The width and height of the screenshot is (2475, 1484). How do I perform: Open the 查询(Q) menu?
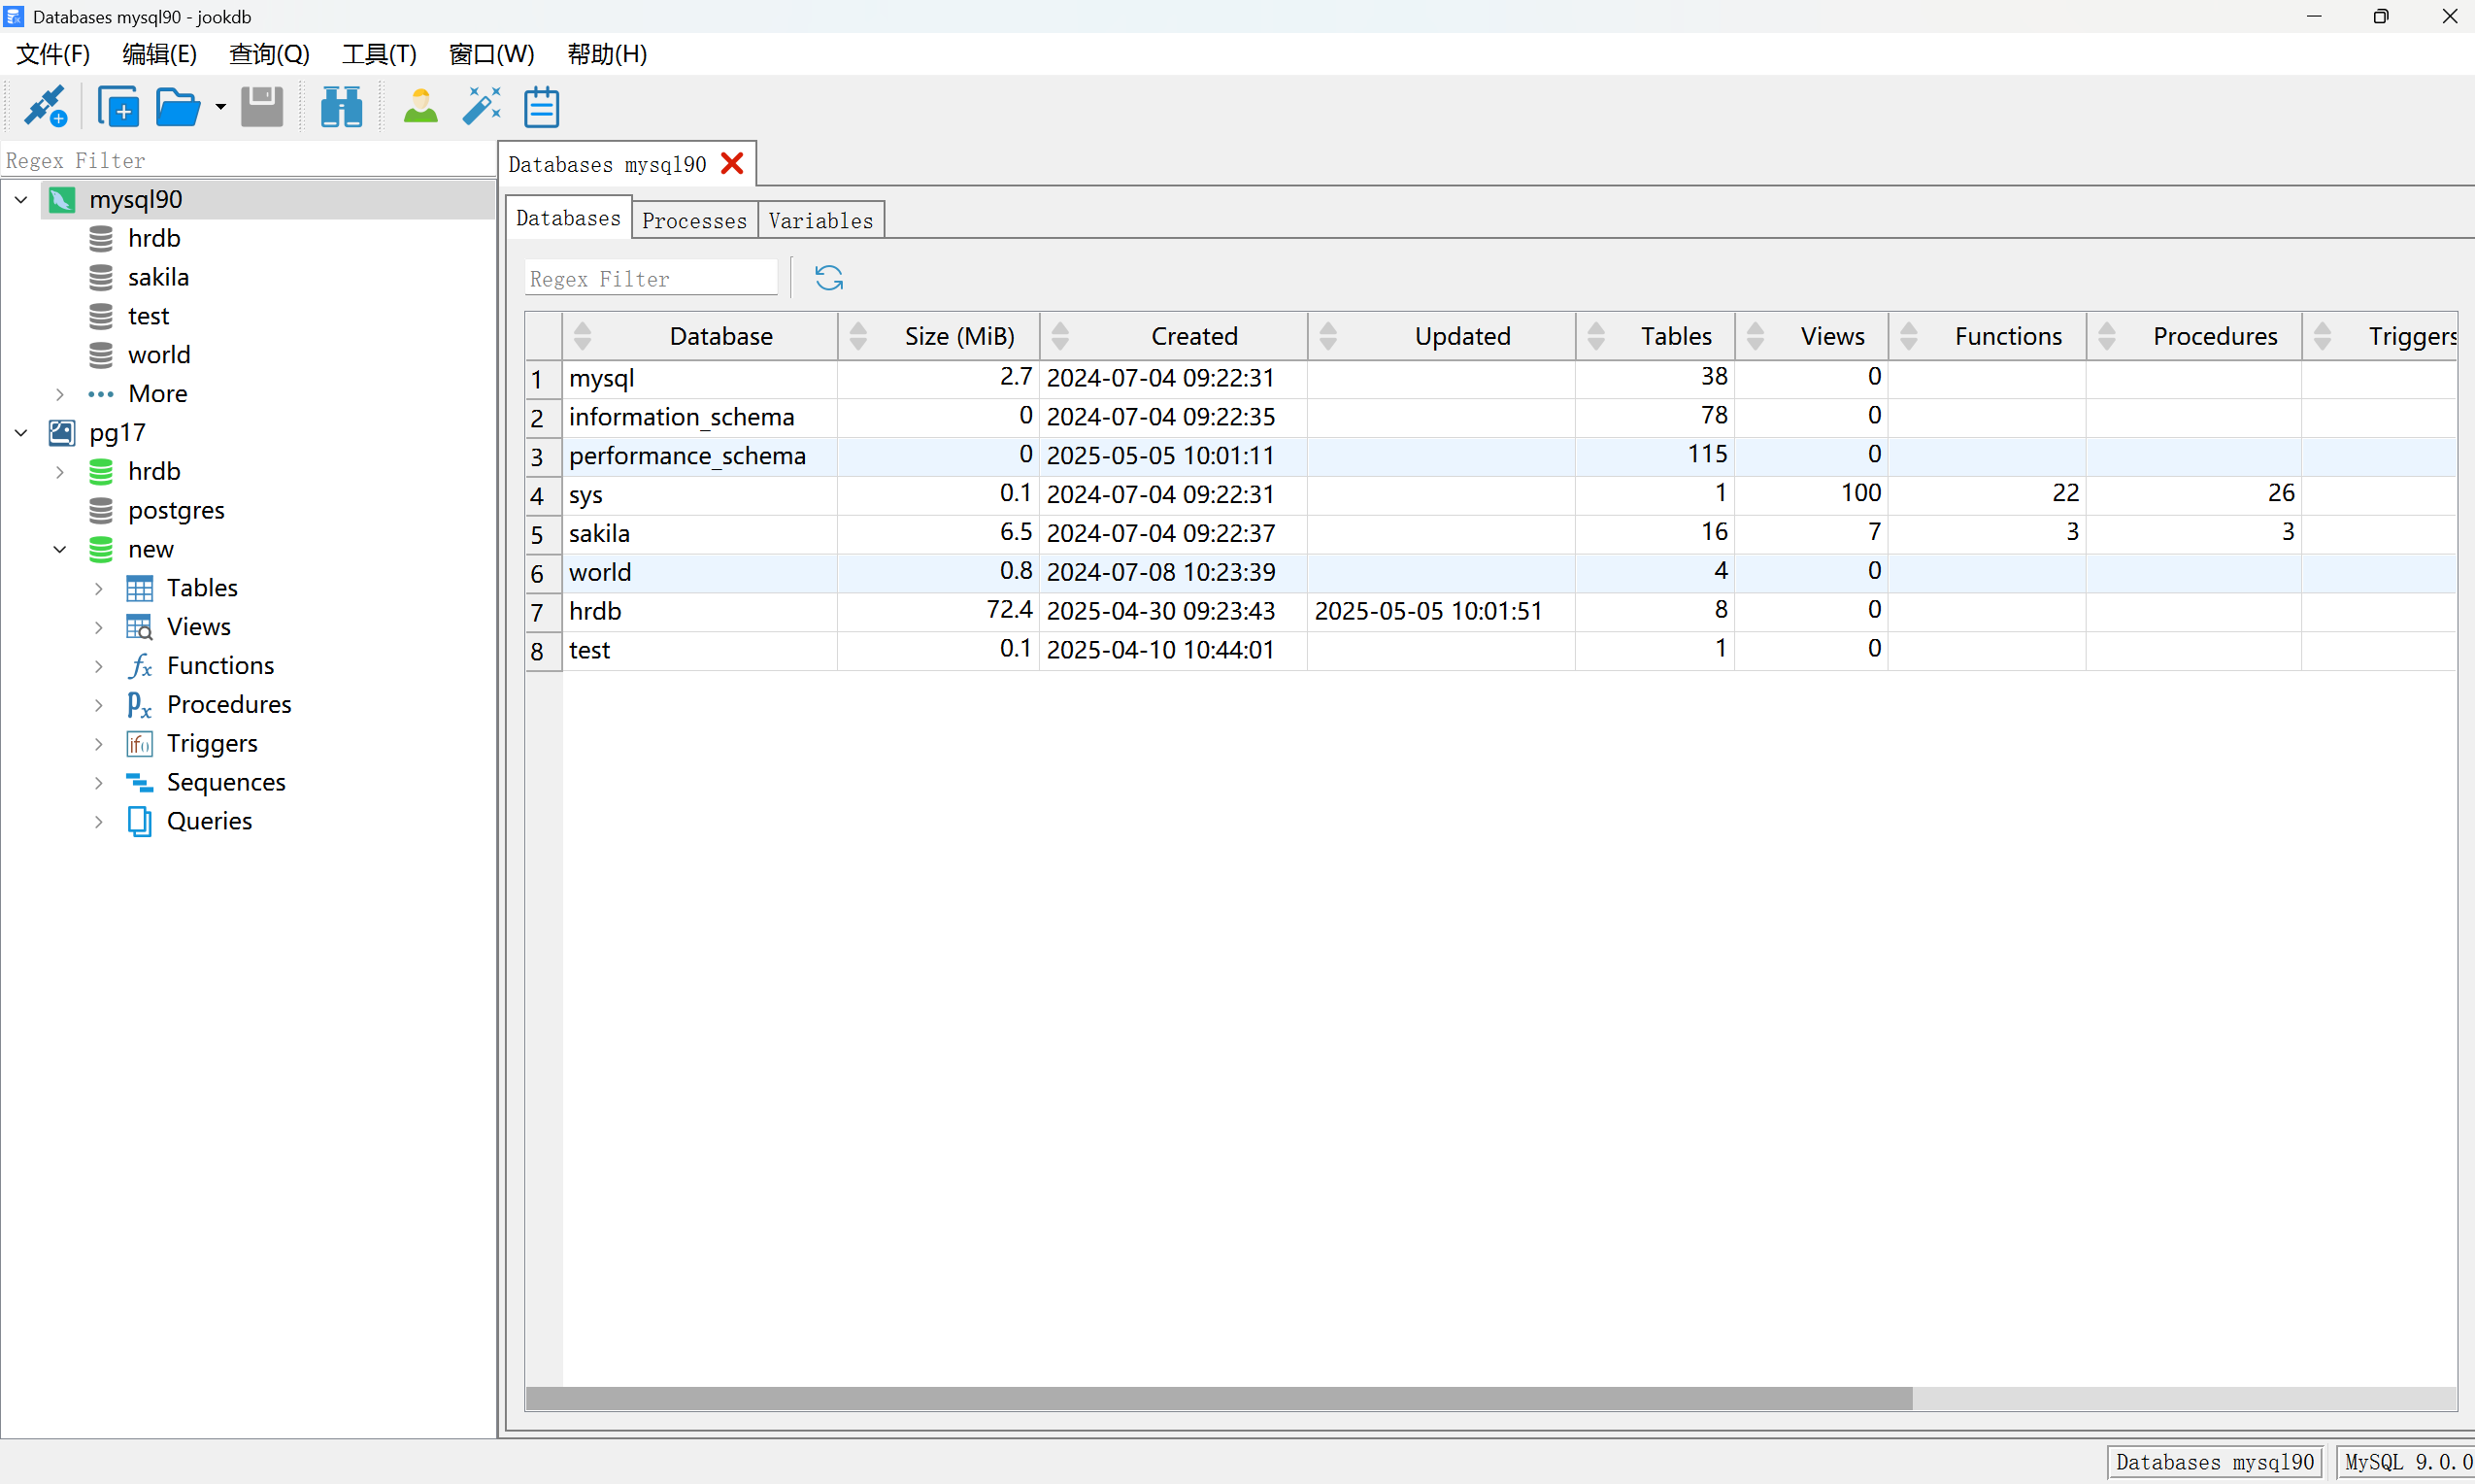[269, 54]
